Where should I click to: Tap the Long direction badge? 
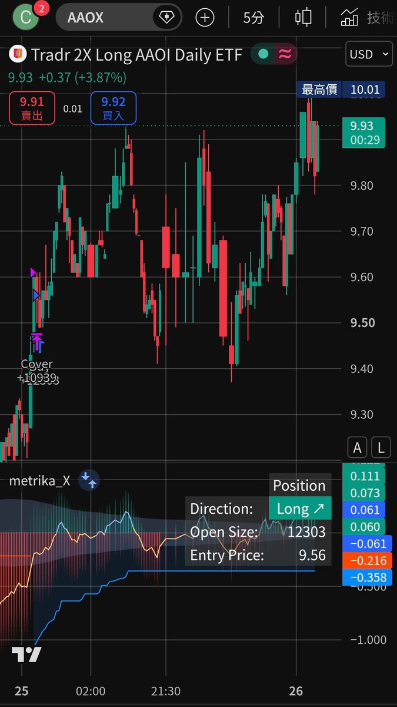coord(300,508)
